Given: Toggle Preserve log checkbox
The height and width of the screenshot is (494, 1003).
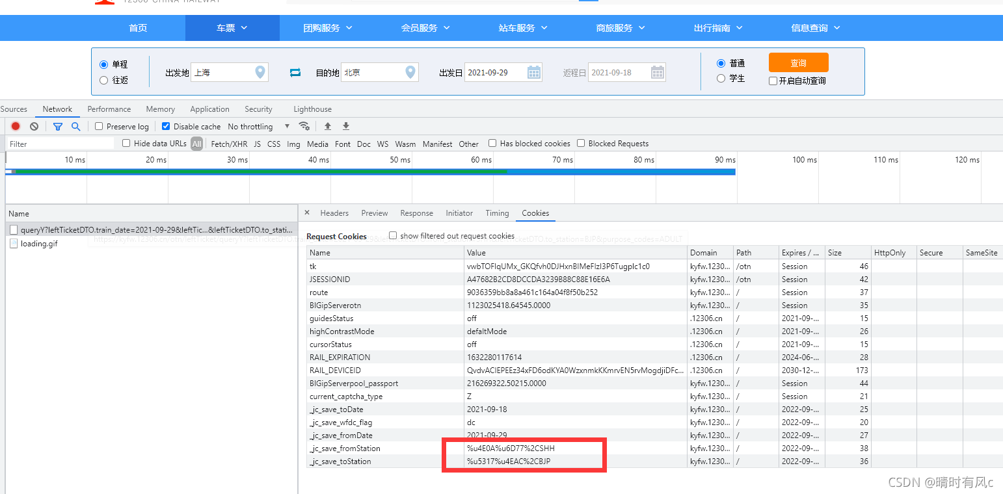Looking at the screenshot, I should [99, 126].
